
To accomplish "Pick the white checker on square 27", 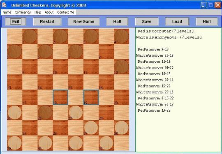I will coord(91,128).
